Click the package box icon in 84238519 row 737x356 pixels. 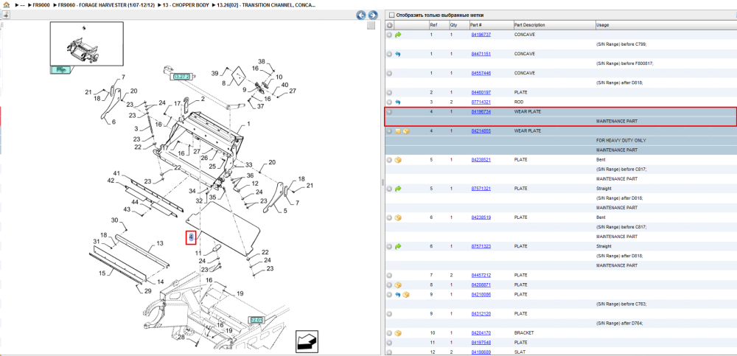[398, 217]
